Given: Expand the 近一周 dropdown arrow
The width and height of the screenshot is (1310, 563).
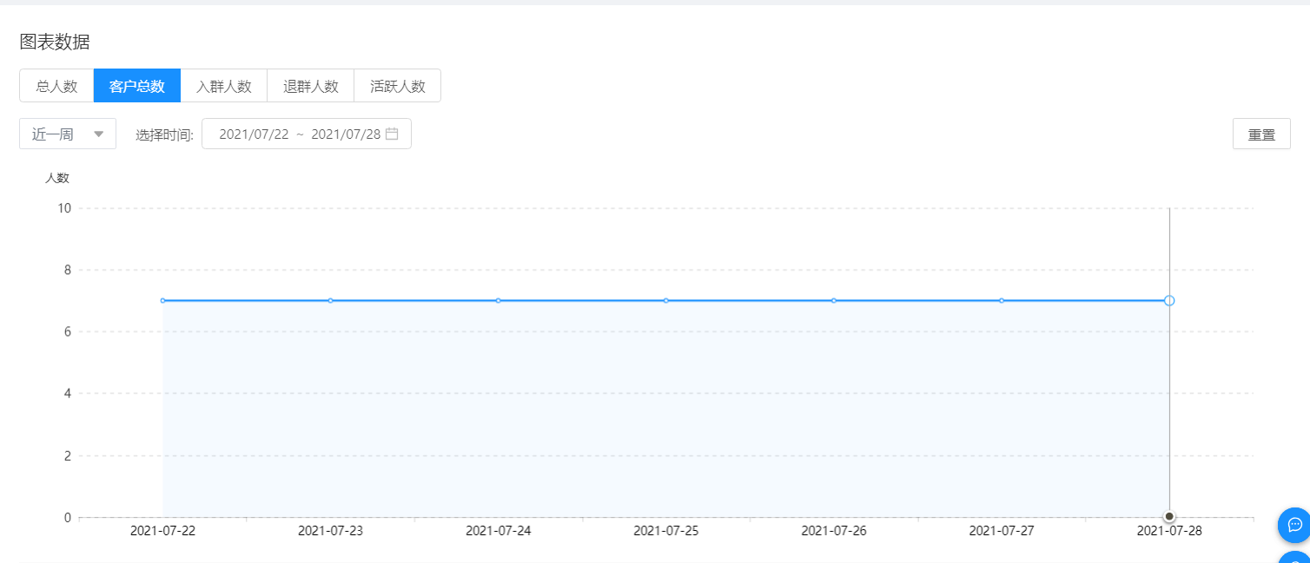Looking at the screenshot, I should (99, 134).
